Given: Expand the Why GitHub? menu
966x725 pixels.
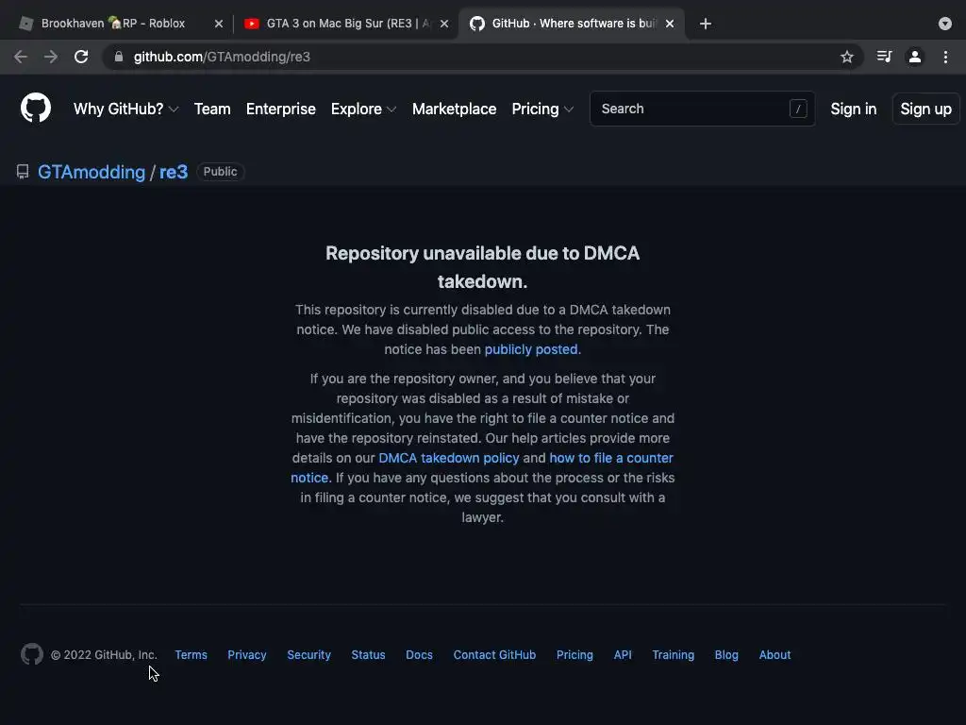Looking at the screenshot, I should (x=125, y=109).
